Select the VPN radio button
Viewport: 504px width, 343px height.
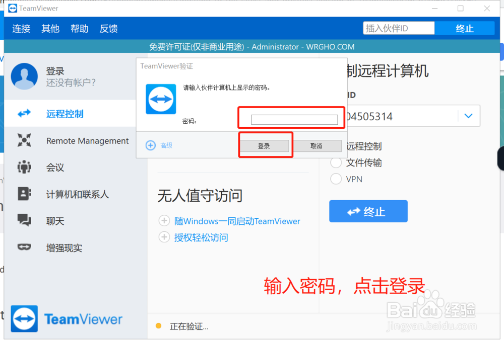pyautogui.click(x=336, y=179)
